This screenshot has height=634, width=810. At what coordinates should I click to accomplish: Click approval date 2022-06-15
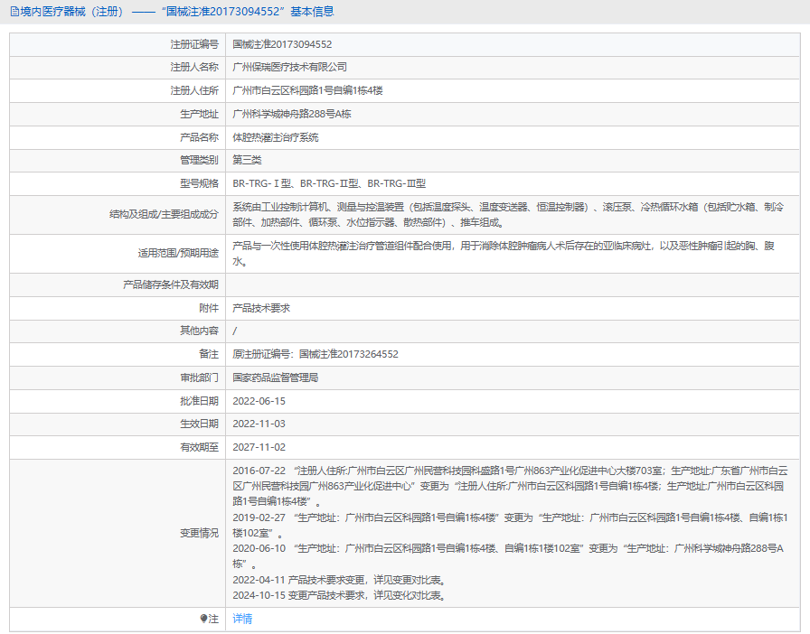(x=259, y=401)
